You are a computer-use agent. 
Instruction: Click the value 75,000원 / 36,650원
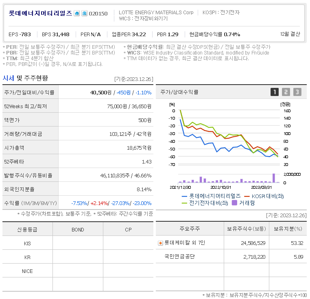pos(129,107)
